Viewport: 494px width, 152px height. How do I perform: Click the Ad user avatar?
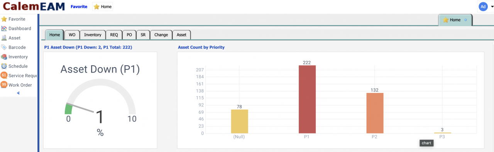pyautogui.click(x=483, y=7)
